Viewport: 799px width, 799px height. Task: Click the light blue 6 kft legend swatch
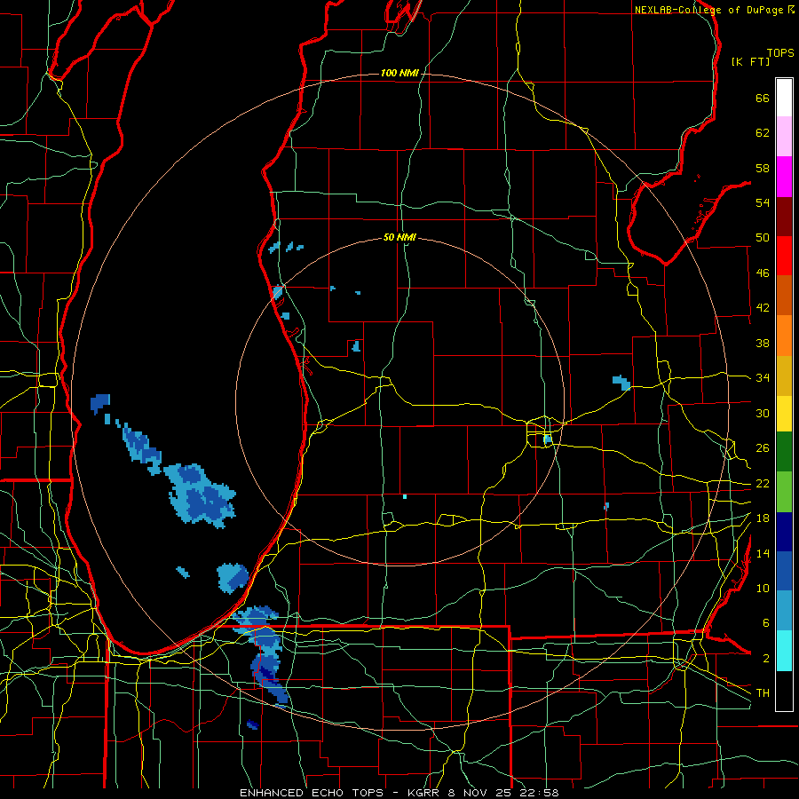pyautogui.click(x=784, y=611)
